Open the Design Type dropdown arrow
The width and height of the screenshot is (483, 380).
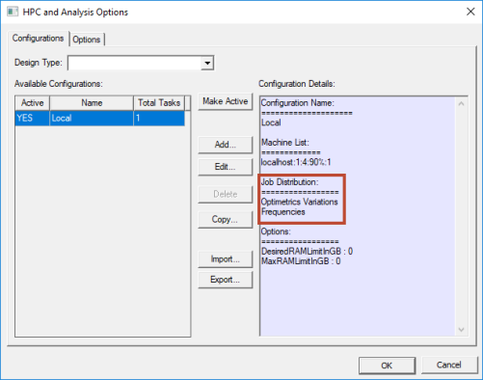point(207,63)
